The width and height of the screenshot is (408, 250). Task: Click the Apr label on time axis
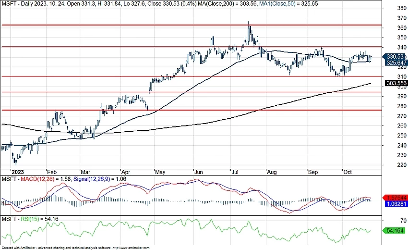[x=126, y=172]
